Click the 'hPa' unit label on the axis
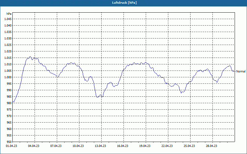The width and height of the screenshot is (247, 154). click(9, 14)
